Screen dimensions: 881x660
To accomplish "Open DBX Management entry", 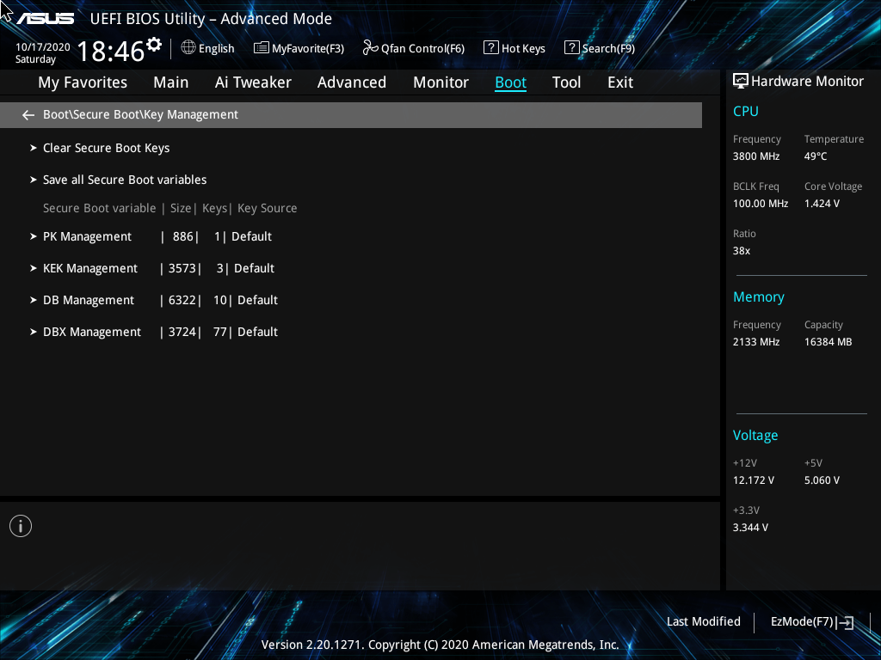I will tap(91, 333).
